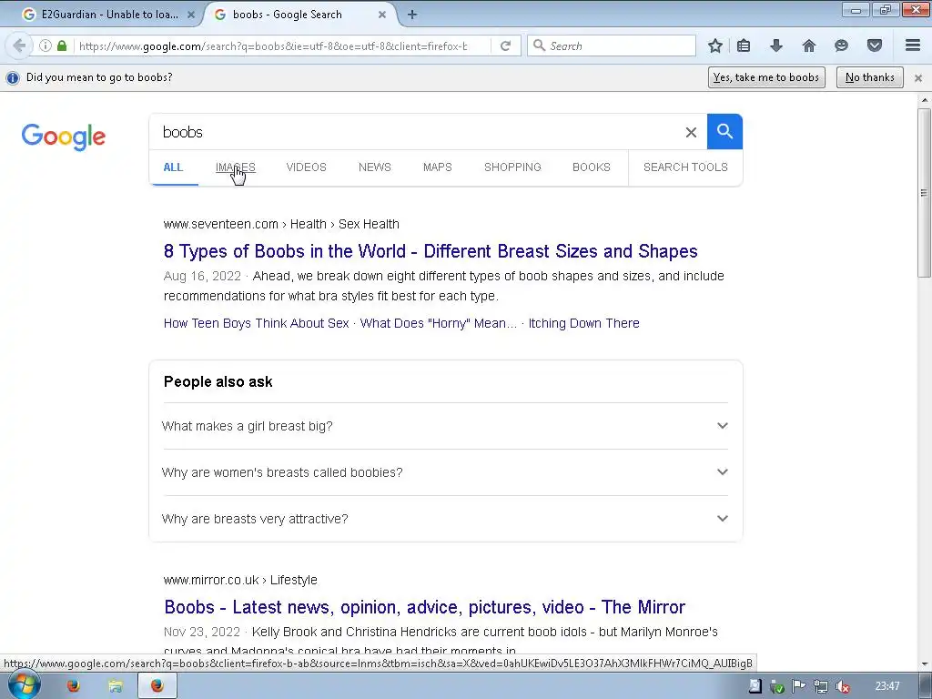The image size is (932, 699).
Task: Open SEARCH TOOLS options
Action: [685, 167]
